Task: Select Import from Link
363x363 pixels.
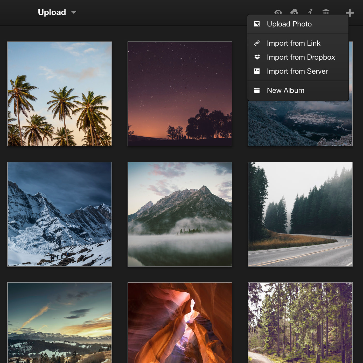Action: point(298,43)
